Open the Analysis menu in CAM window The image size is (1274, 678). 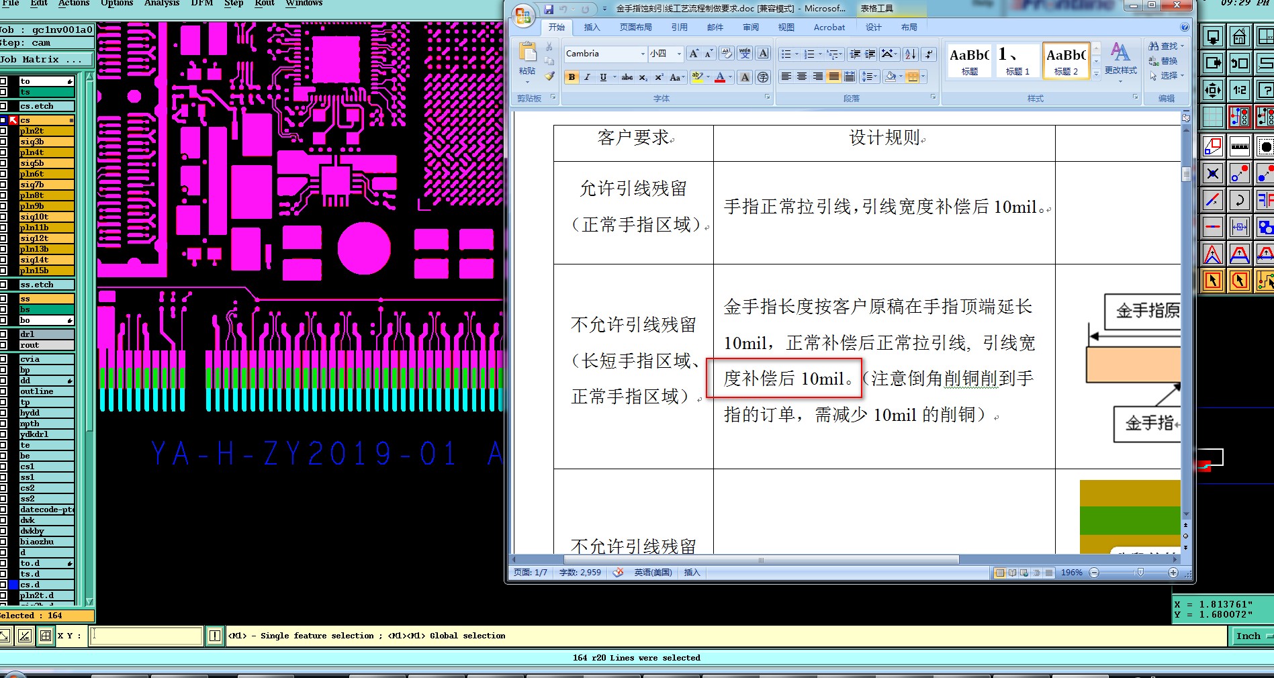pos(162,3)
